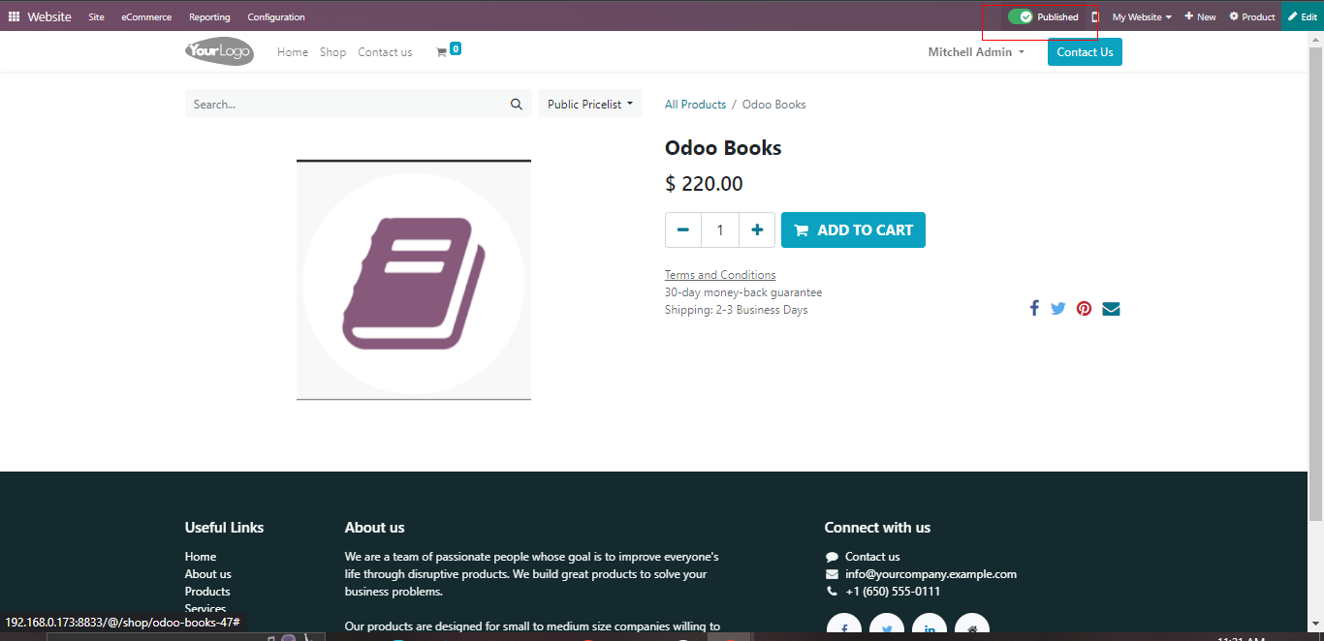The width and height of the screenshot is (1324, 641).
Task: Open the apps grid menu icon
Action: tap(14, 16)
